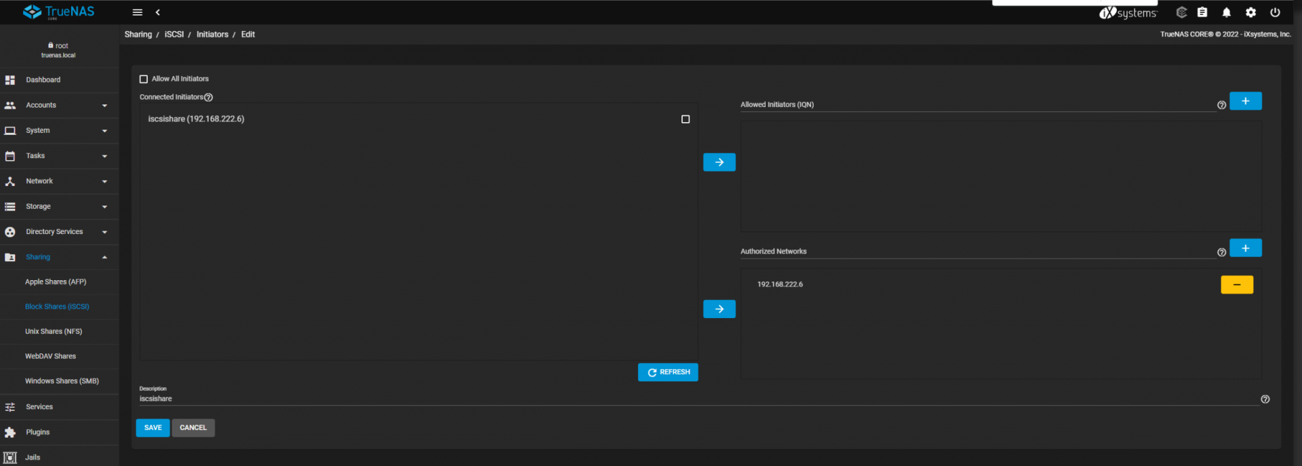Open Apple Shares (AFP)
Viewport: 1302px width, 466px height.
coord(56,281)
